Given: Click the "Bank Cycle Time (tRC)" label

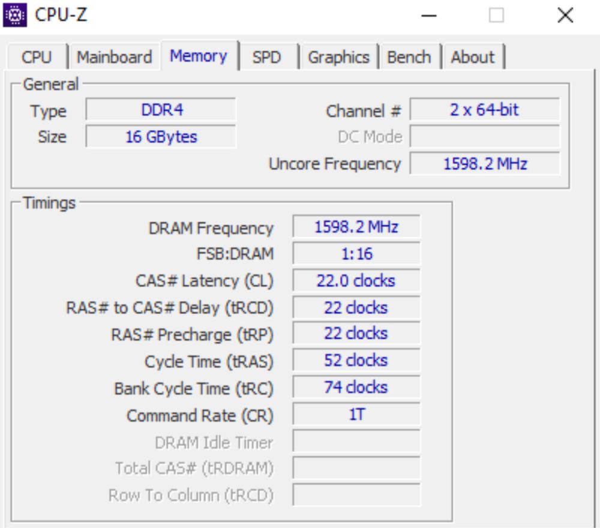Looking at the screenshot, I should point(194,389).
